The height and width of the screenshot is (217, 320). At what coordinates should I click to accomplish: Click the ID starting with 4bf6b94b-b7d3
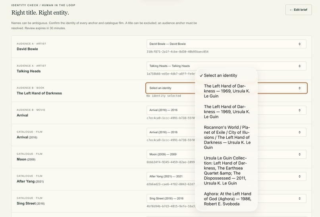[171, 206]
